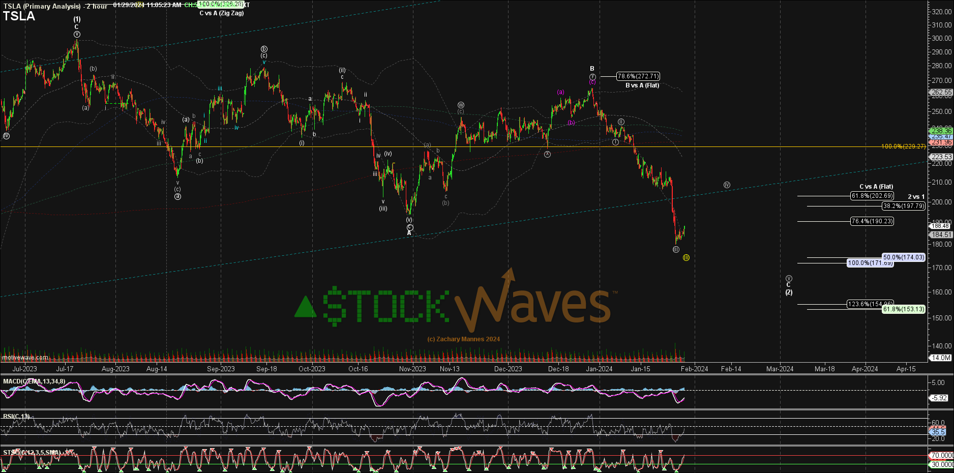Click the Jul-2023 date axis label
This screenshot has width=954, height=473.
24,369
